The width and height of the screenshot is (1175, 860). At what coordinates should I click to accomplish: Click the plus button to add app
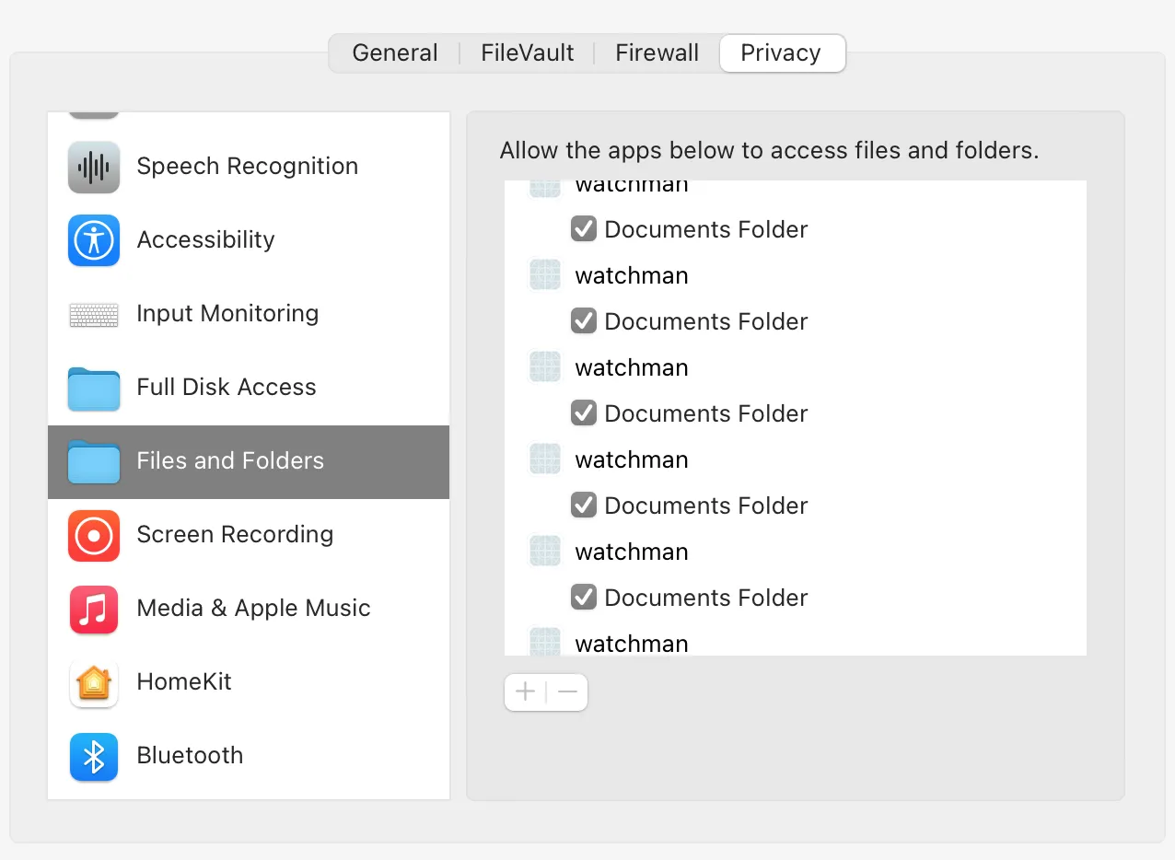(x=526, y=692)
